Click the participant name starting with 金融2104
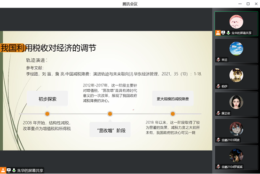This screenshot has width=260, height=174. click(232, 166)
